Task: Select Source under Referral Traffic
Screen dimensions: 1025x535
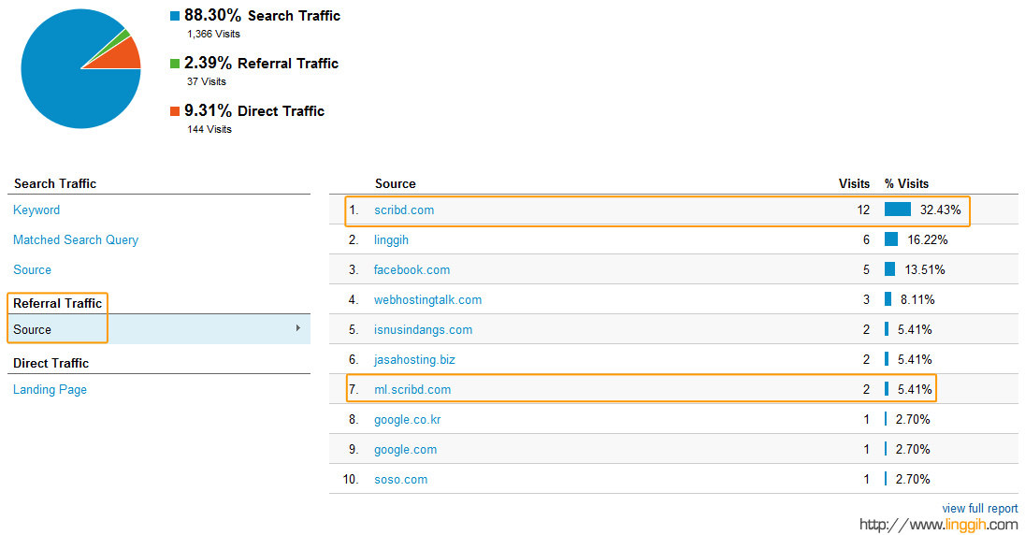Action: pos(33,330)
